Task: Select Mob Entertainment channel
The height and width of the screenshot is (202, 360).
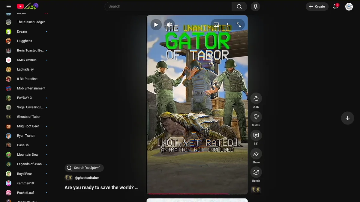Action: (27, 88)
